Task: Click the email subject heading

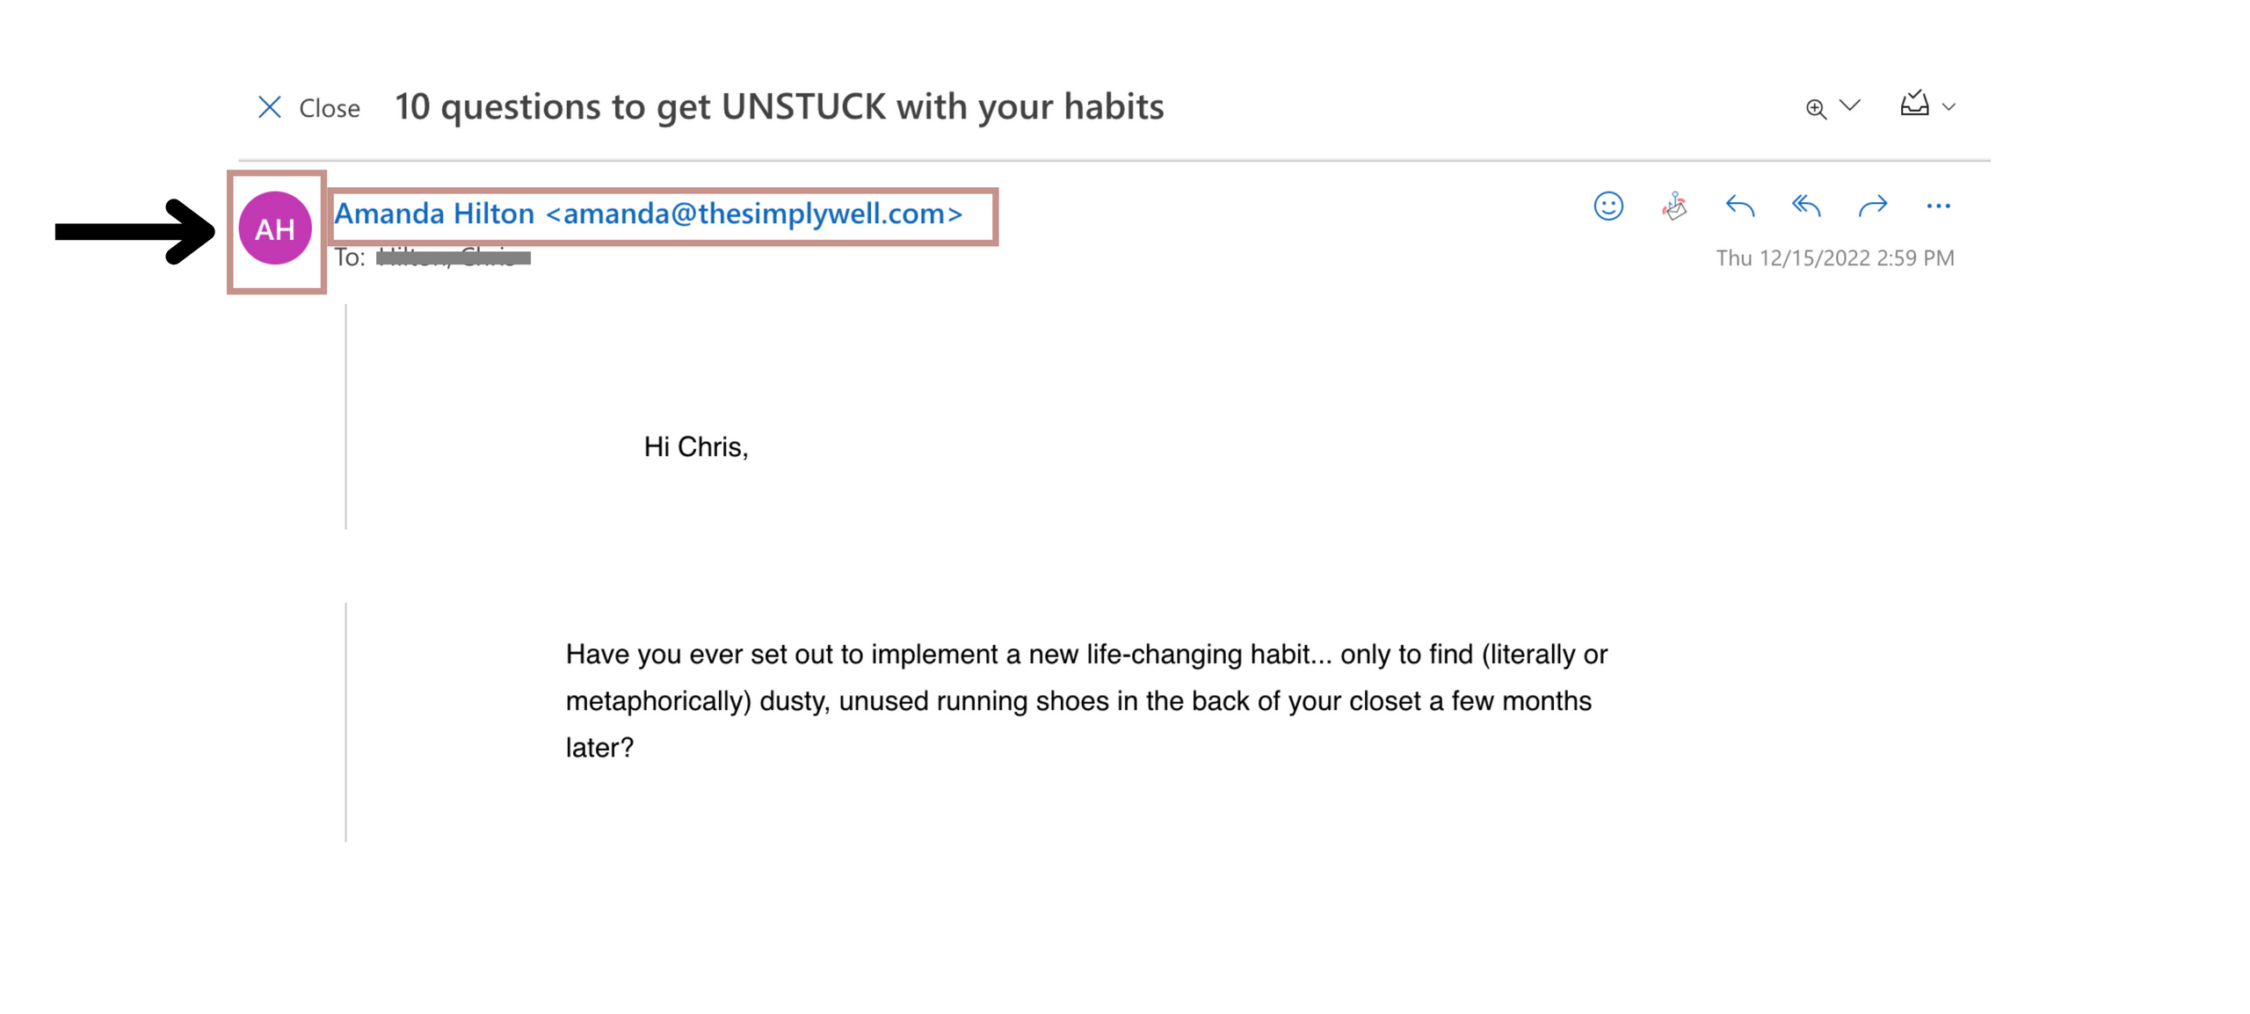Action: tap(779, 107)
